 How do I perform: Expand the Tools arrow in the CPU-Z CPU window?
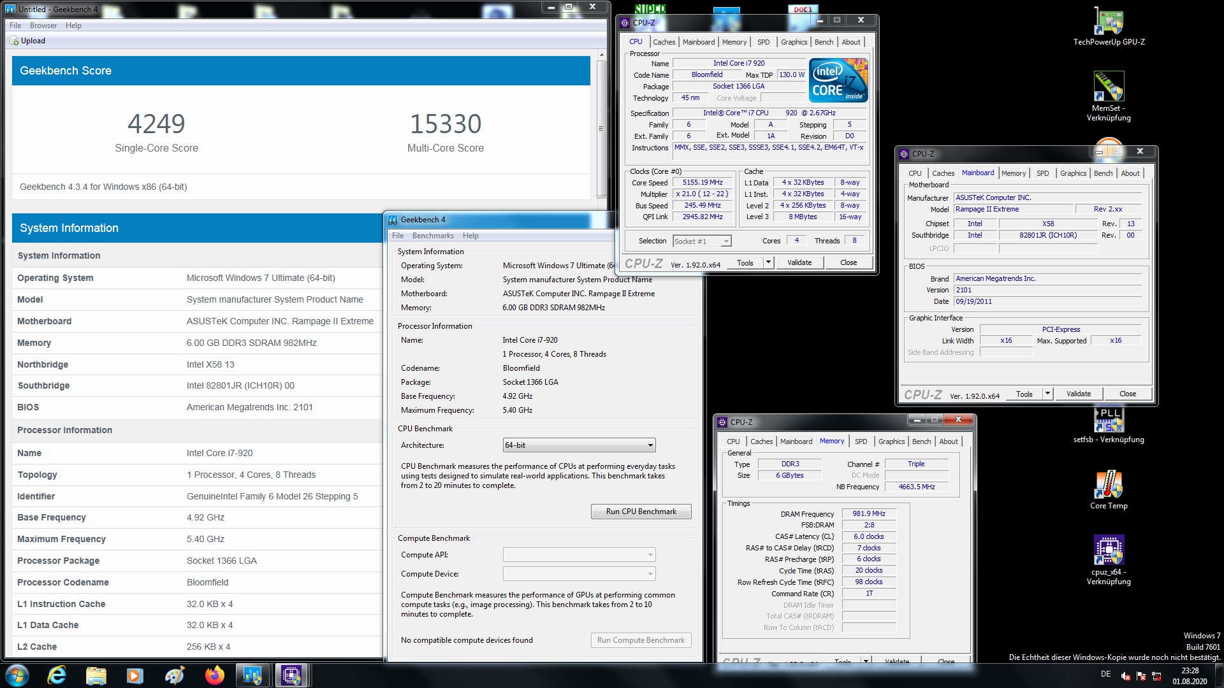coord(768,262)
